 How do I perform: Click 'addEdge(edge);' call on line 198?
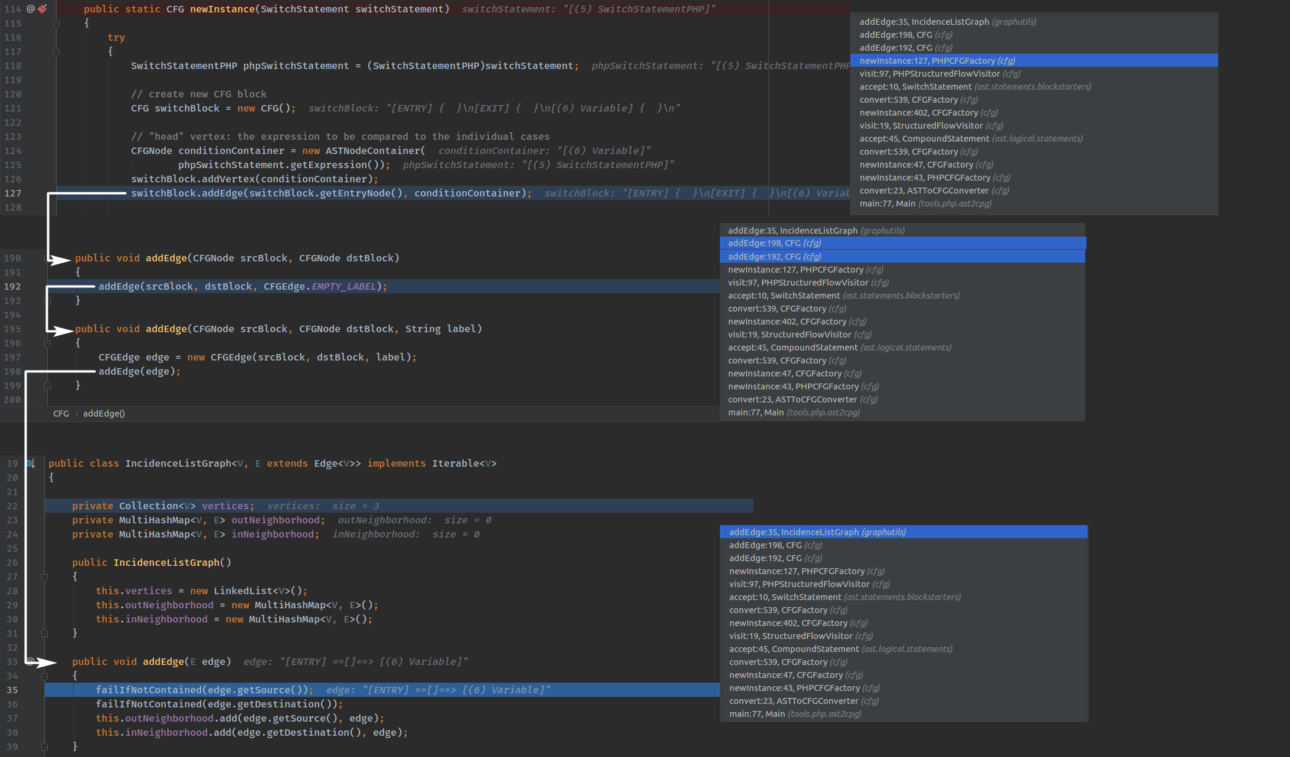[139, 372]
